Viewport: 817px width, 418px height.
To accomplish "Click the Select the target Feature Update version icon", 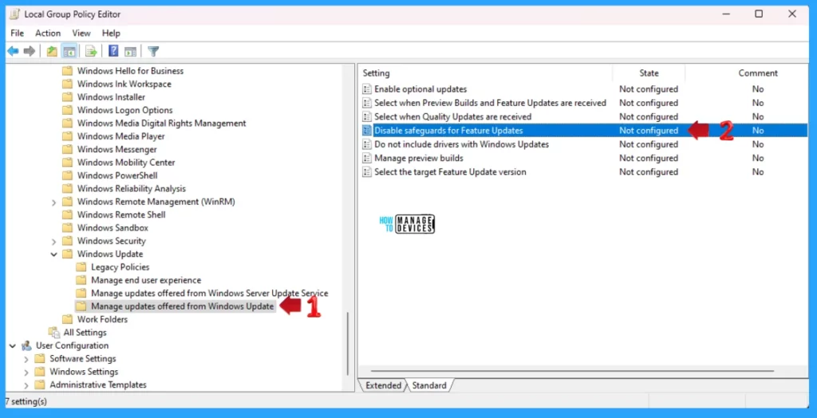I will (x=367, y=172).
